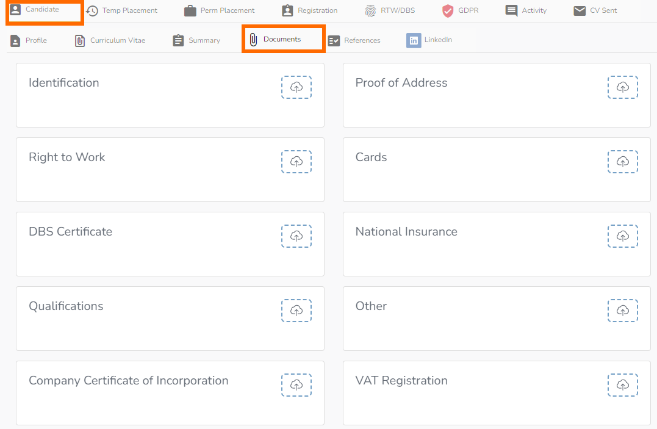Go to the Registration tab

pyautogui.click(x=310, y=10)
